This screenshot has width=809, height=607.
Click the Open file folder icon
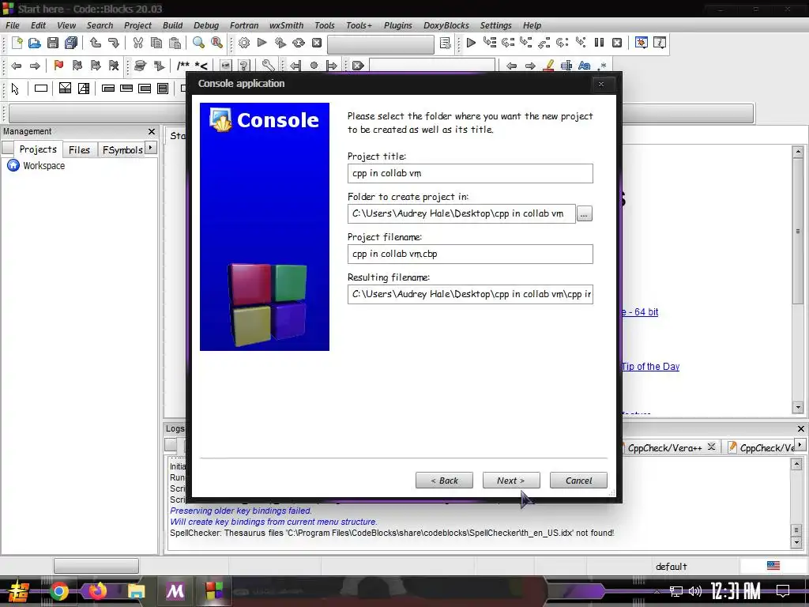click(x=35, y=43)
